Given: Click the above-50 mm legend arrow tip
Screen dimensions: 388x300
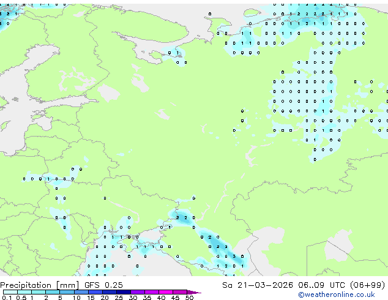Looking at the screenshot, I should (194, 293).
